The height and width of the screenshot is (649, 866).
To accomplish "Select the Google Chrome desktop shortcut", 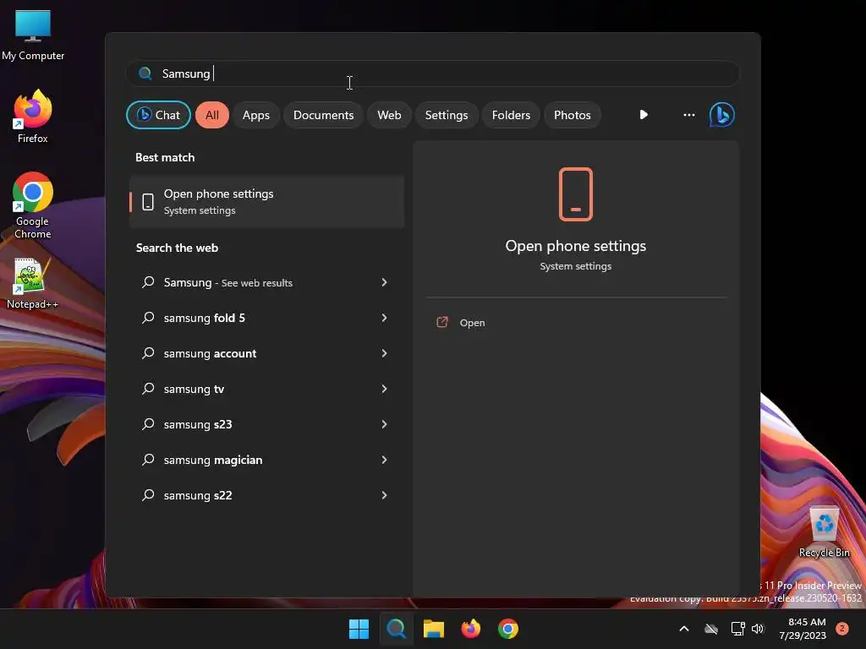I will 33,205.
